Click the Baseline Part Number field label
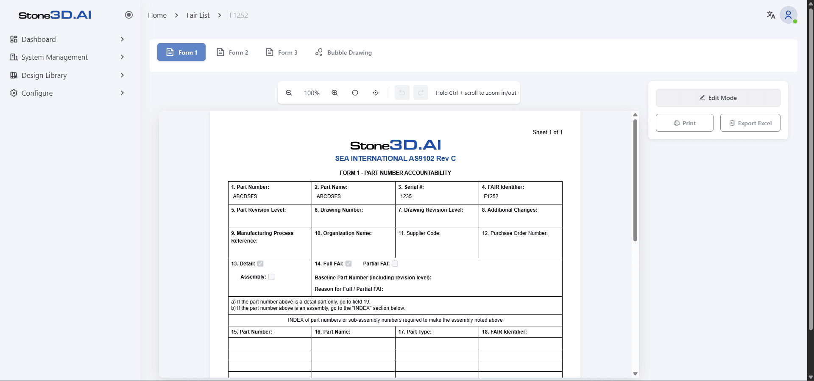 coord(373,278)
